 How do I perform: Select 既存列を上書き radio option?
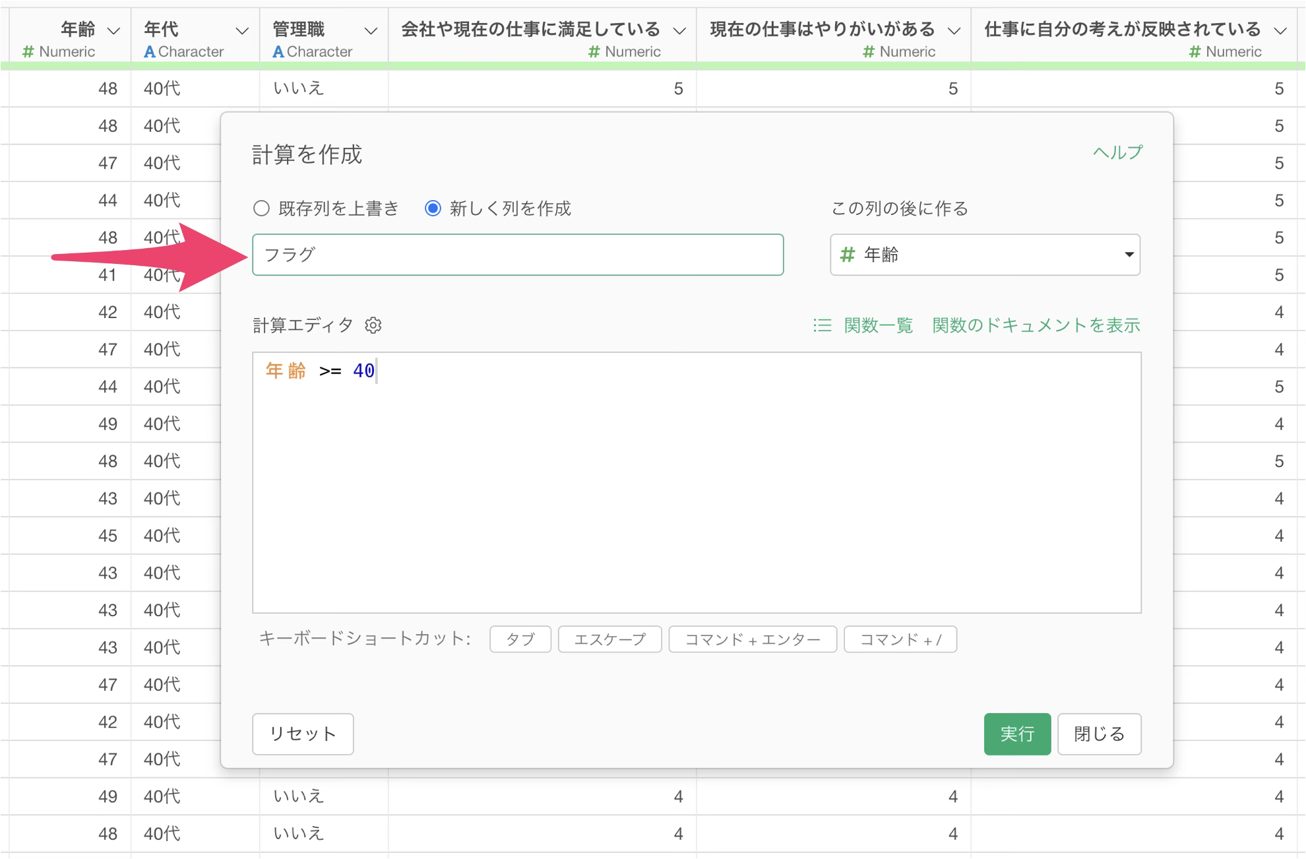point(262,208)
